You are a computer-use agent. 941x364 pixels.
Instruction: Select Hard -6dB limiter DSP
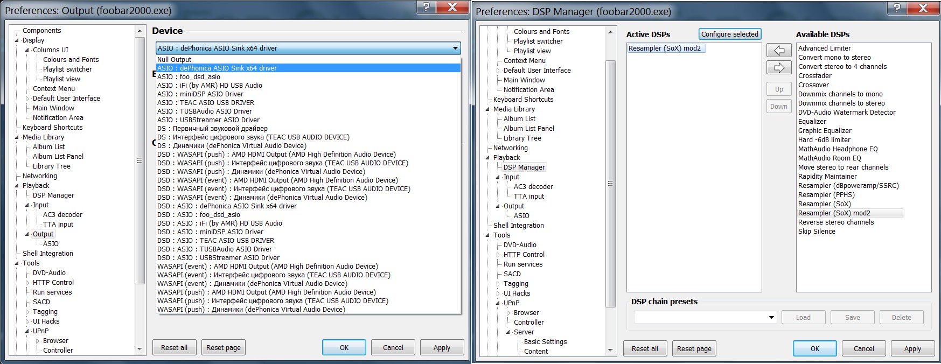coord(824,139)
